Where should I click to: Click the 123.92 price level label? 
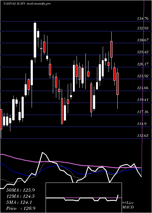[x=143, y=76]
